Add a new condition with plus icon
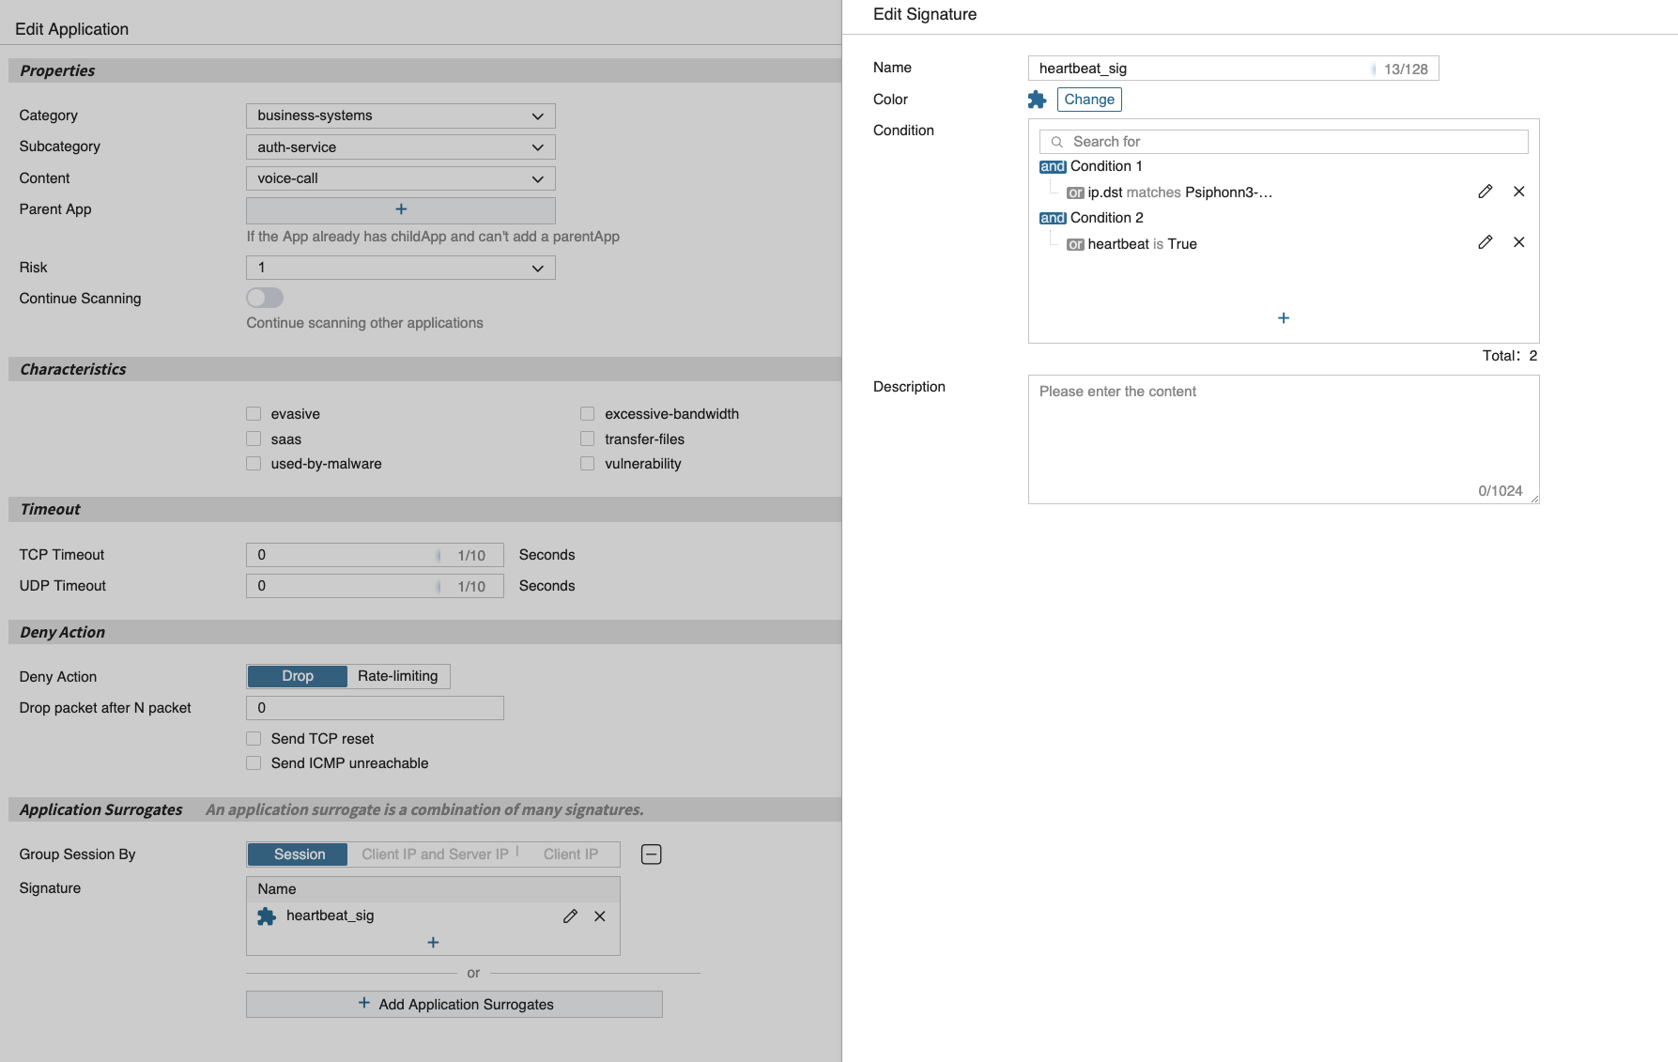The image size is (1678, 1062). pos(1284,318)
